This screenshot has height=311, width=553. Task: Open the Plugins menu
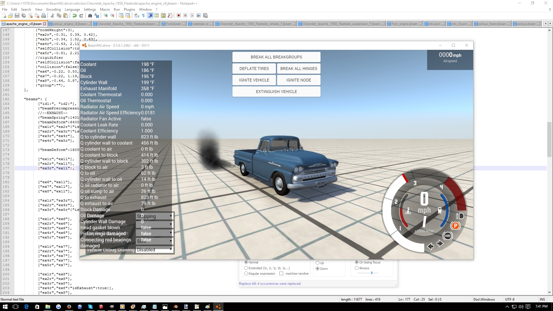(x=129, y=10)
